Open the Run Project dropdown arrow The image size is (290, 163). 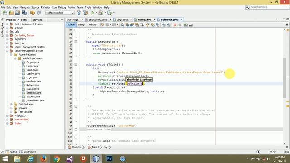click(x=96, y=13)
